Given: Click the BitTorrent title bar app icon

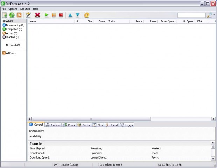Looking at the screenshot, I should (x=3, y=4).
